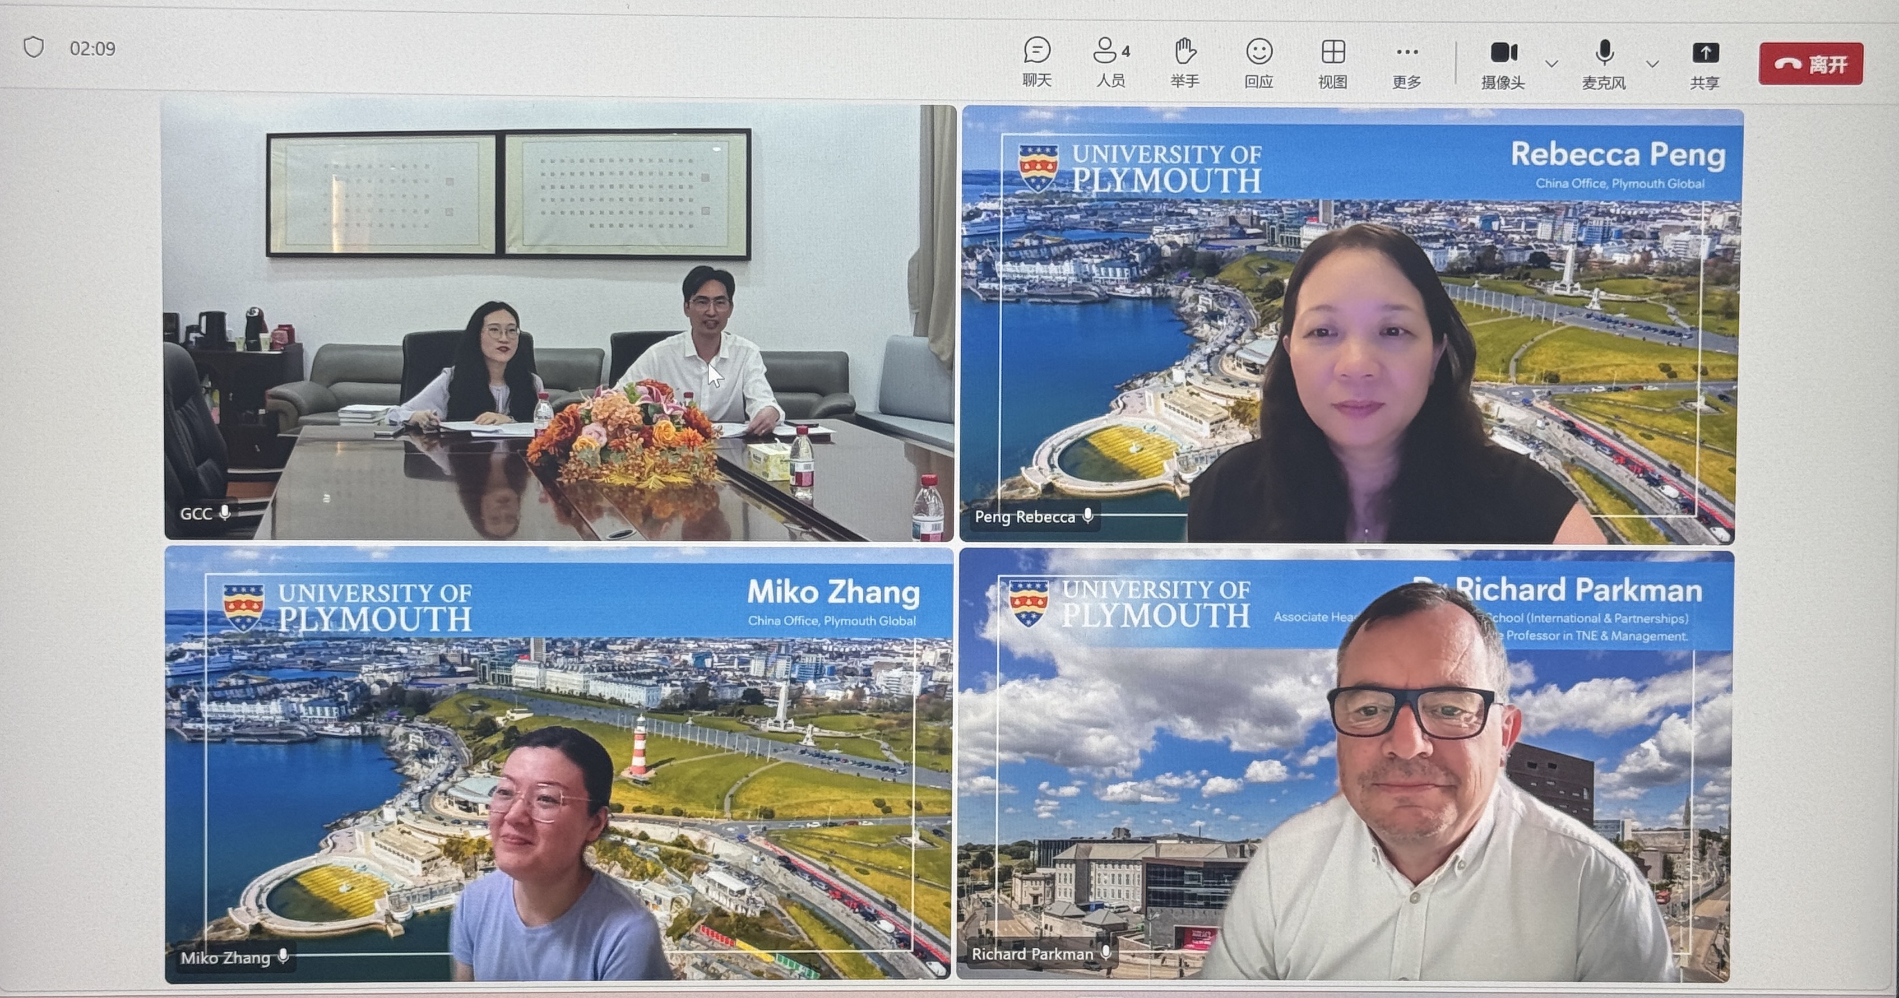The image size is (1899, 998).
Task: Click Peng Rebecca's microphone status icon
Action: click(1088, 516)
